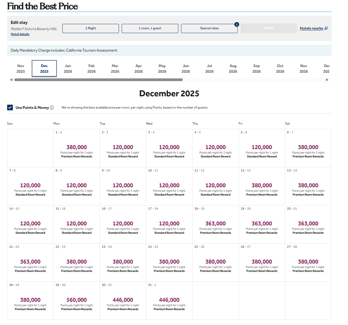Open the 1 Night selector
This screenshot has width=348, height=325.
pyautogui.click(x=91, y=28)
